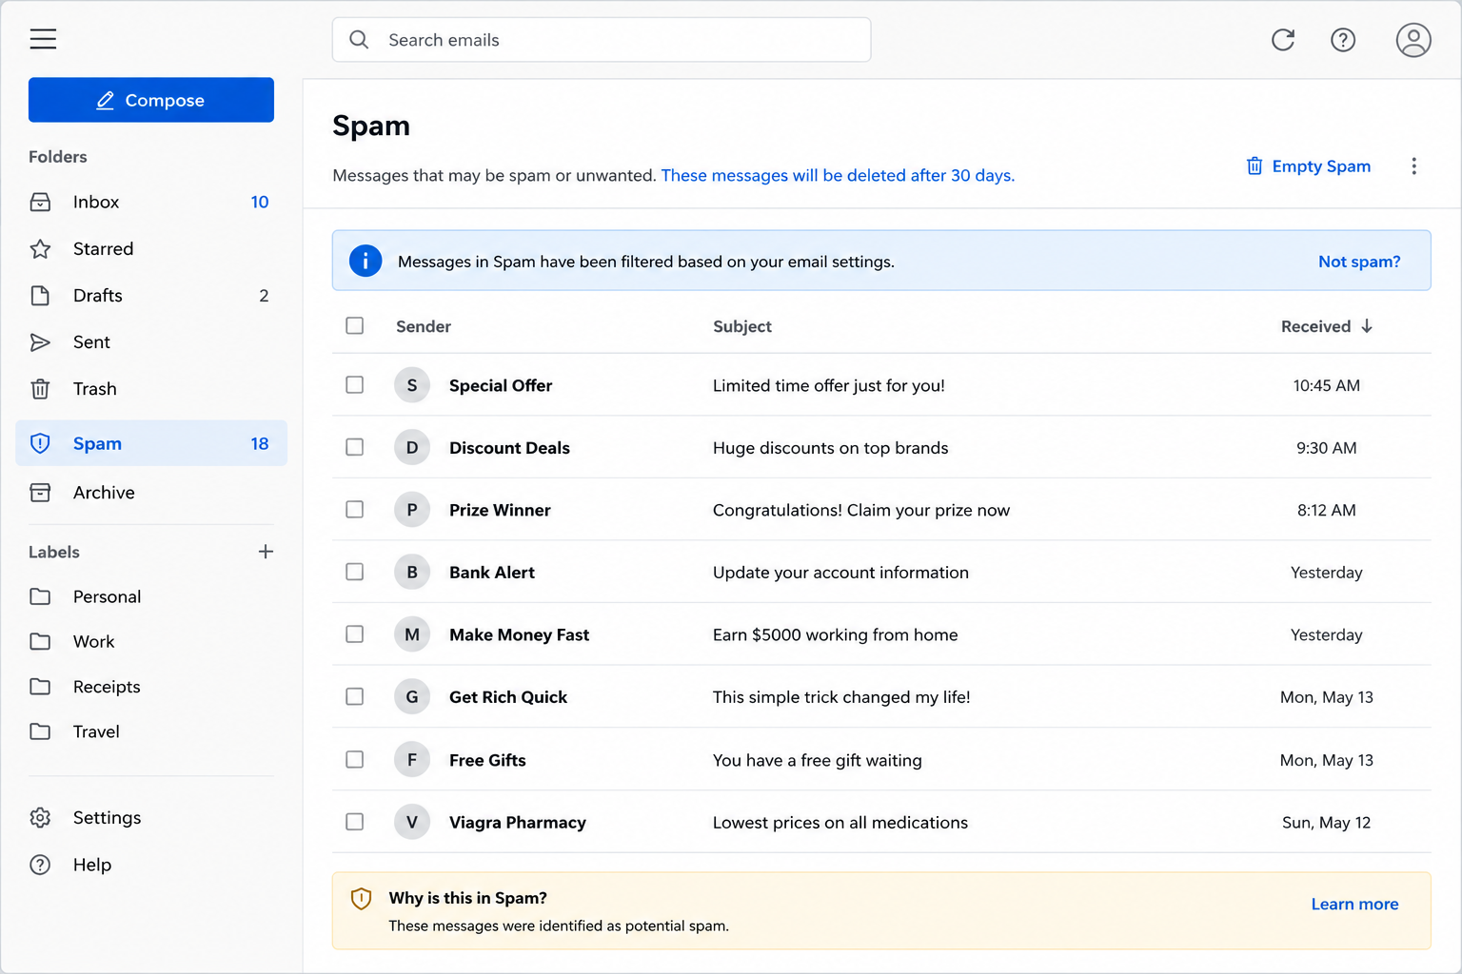Click the S avatar of Special Offer
1462x974 pixels.
(412, 385)
